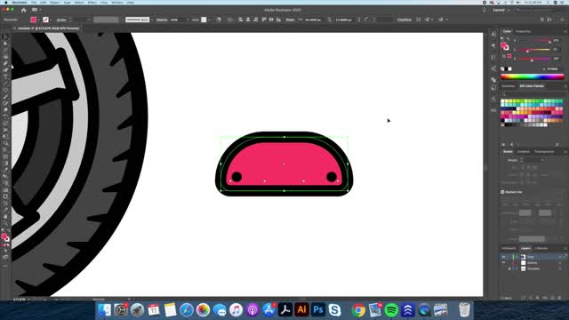Image resolution: width=569 pixels, height=320 pixels.
Task: Switch to the Artboards tab
Action: [x=509, y=249]
